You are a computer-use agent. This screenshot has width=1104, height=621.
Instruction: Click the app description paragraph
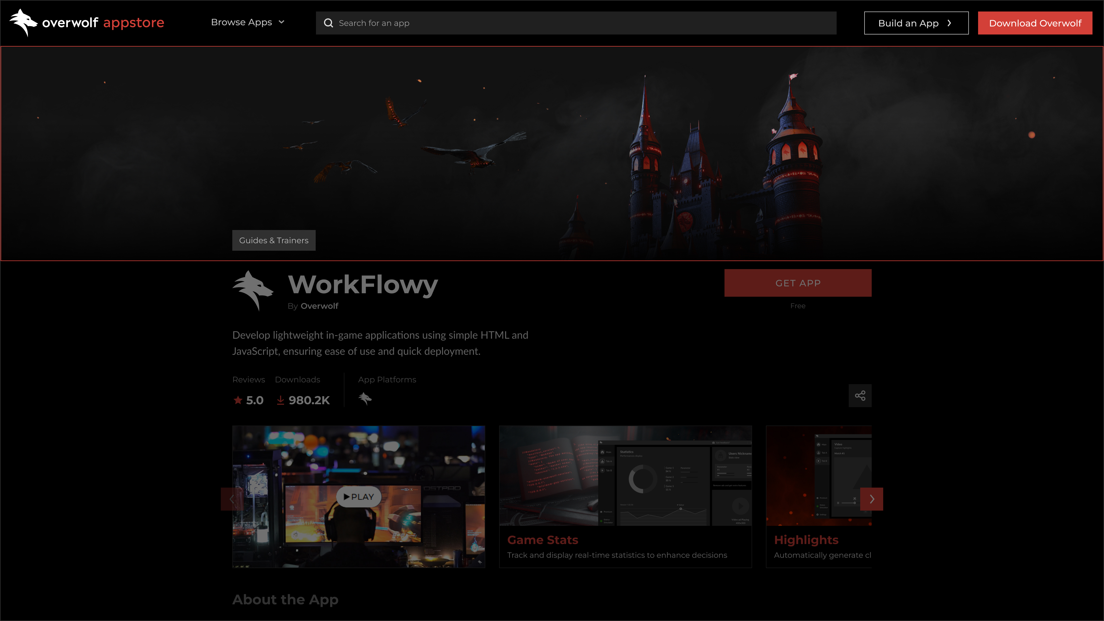[x=380, y=343]
